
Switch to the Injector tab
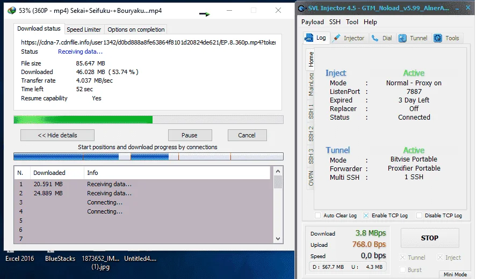pyautogui.click(x=349, y=38)
